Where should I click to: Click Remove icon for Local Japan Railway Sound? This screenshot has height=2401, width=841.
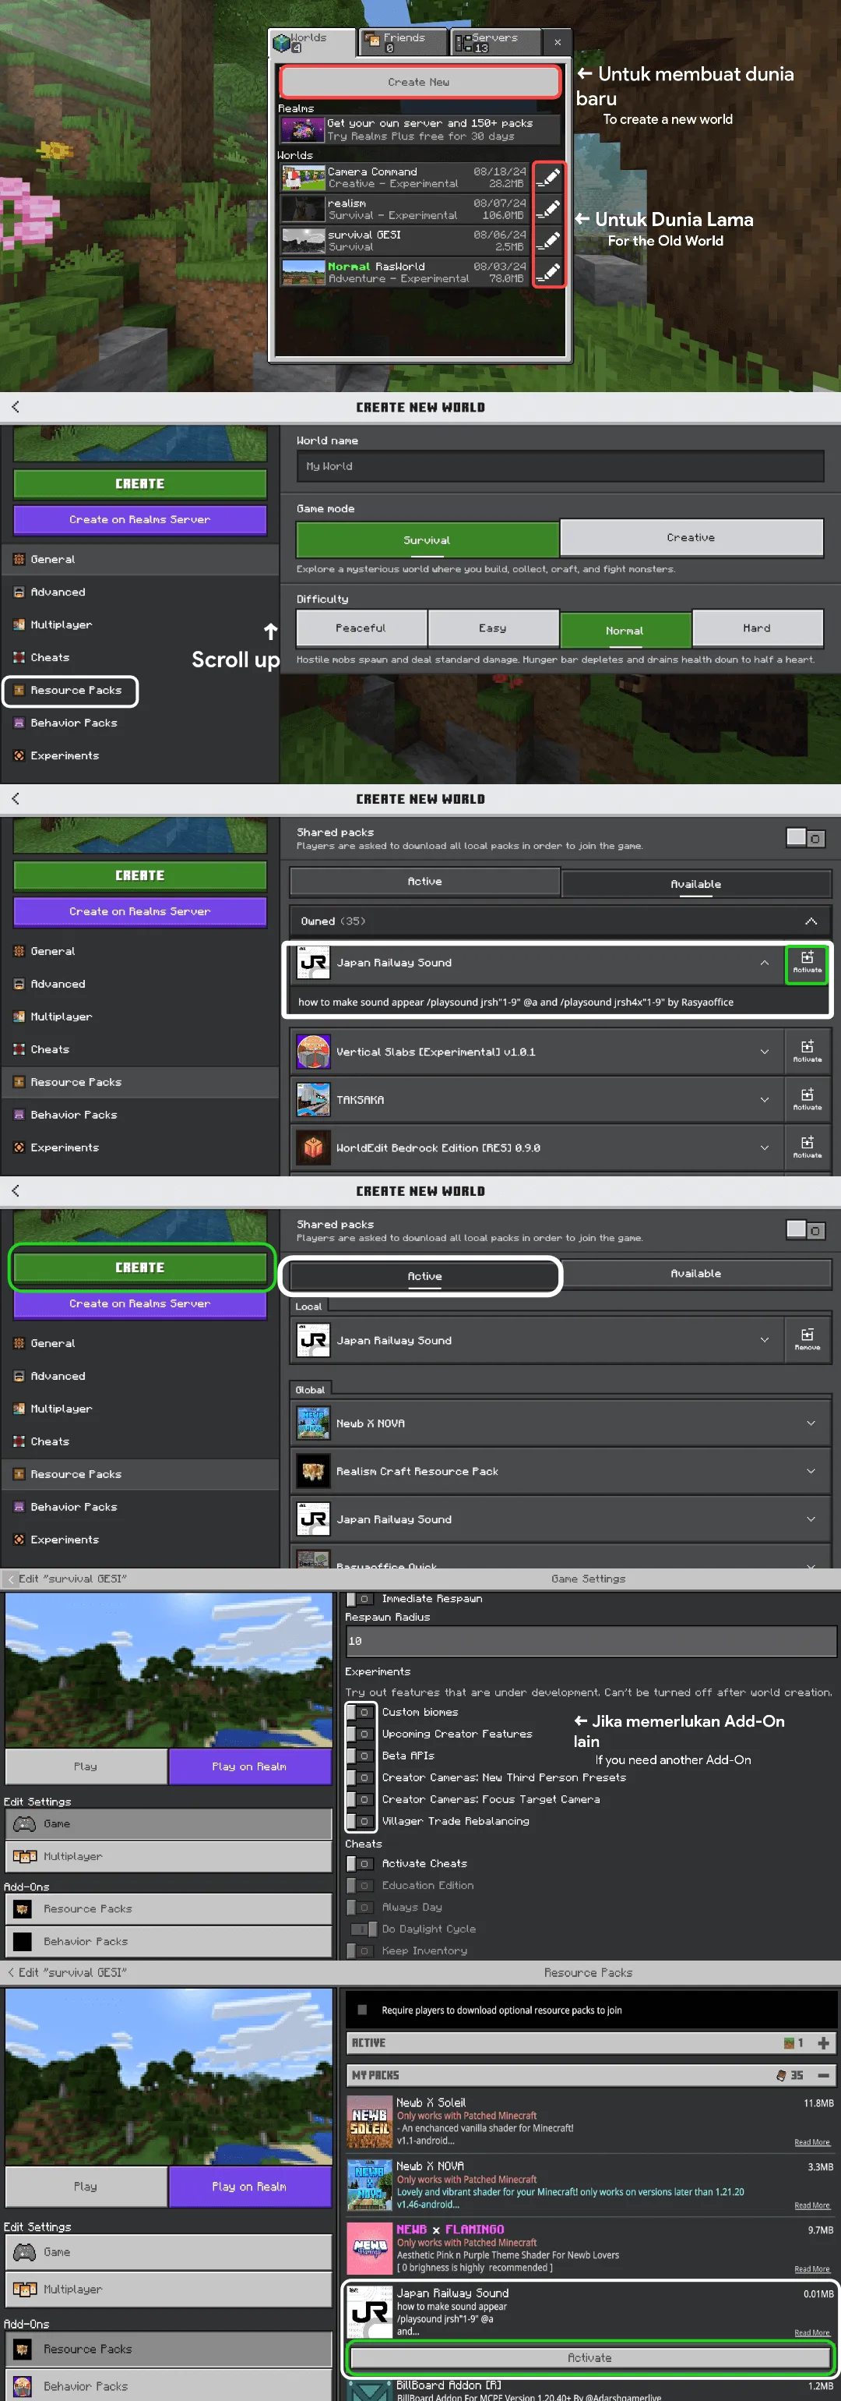(x=807, y=1339)
